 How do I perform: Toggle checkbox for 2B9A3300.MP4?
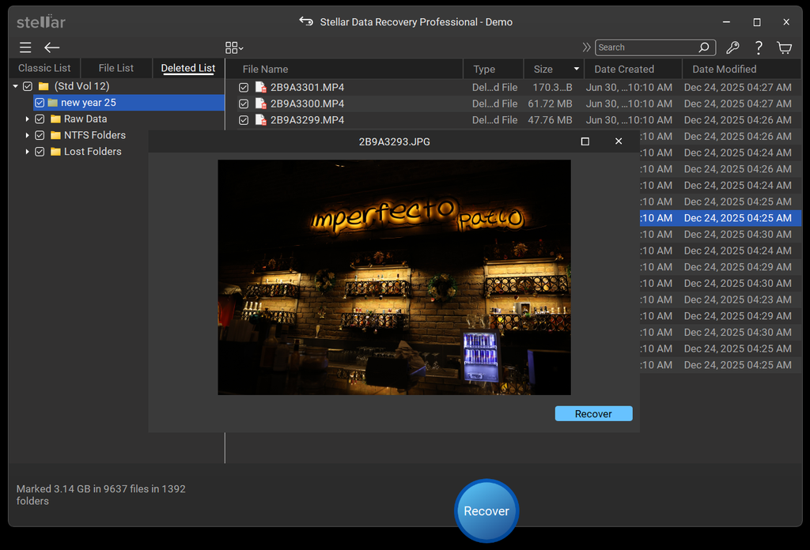(x=244, y=104)
